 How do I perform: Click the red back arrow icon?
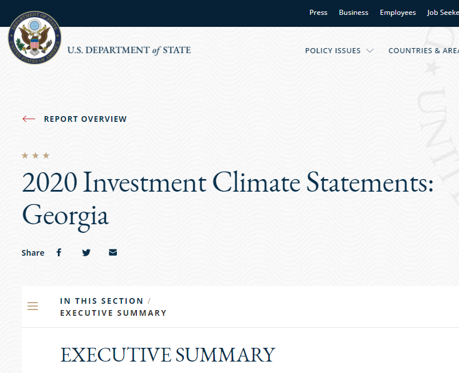pyautogui.click(x=29, y=118)
